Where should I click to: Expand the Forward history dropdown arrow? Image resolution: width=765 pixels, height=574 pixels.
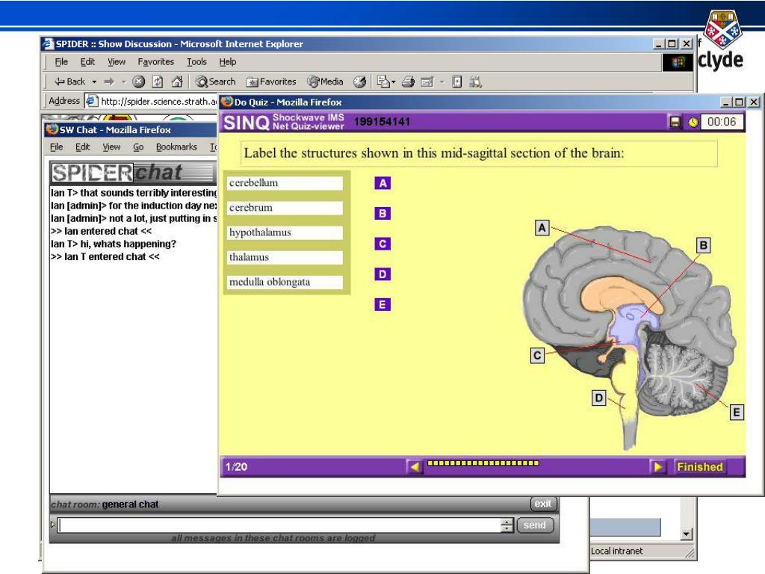click(x=124, y=82)
